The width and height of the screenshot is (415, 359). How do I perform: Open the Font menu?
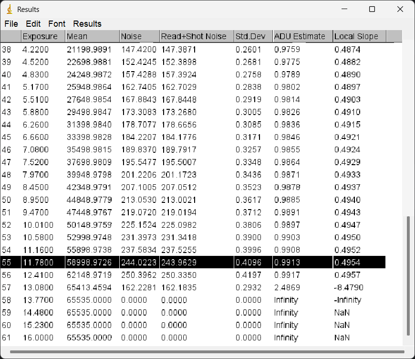tap(57, 24)
